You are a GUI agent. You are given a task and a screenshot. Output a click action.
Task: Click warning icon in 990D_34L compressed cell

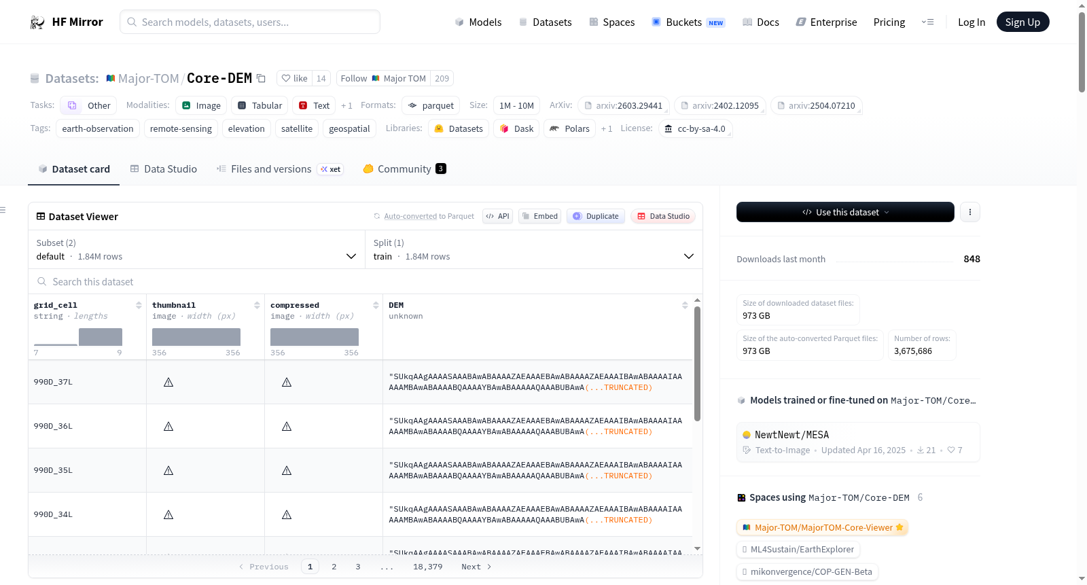pos(287,514)
